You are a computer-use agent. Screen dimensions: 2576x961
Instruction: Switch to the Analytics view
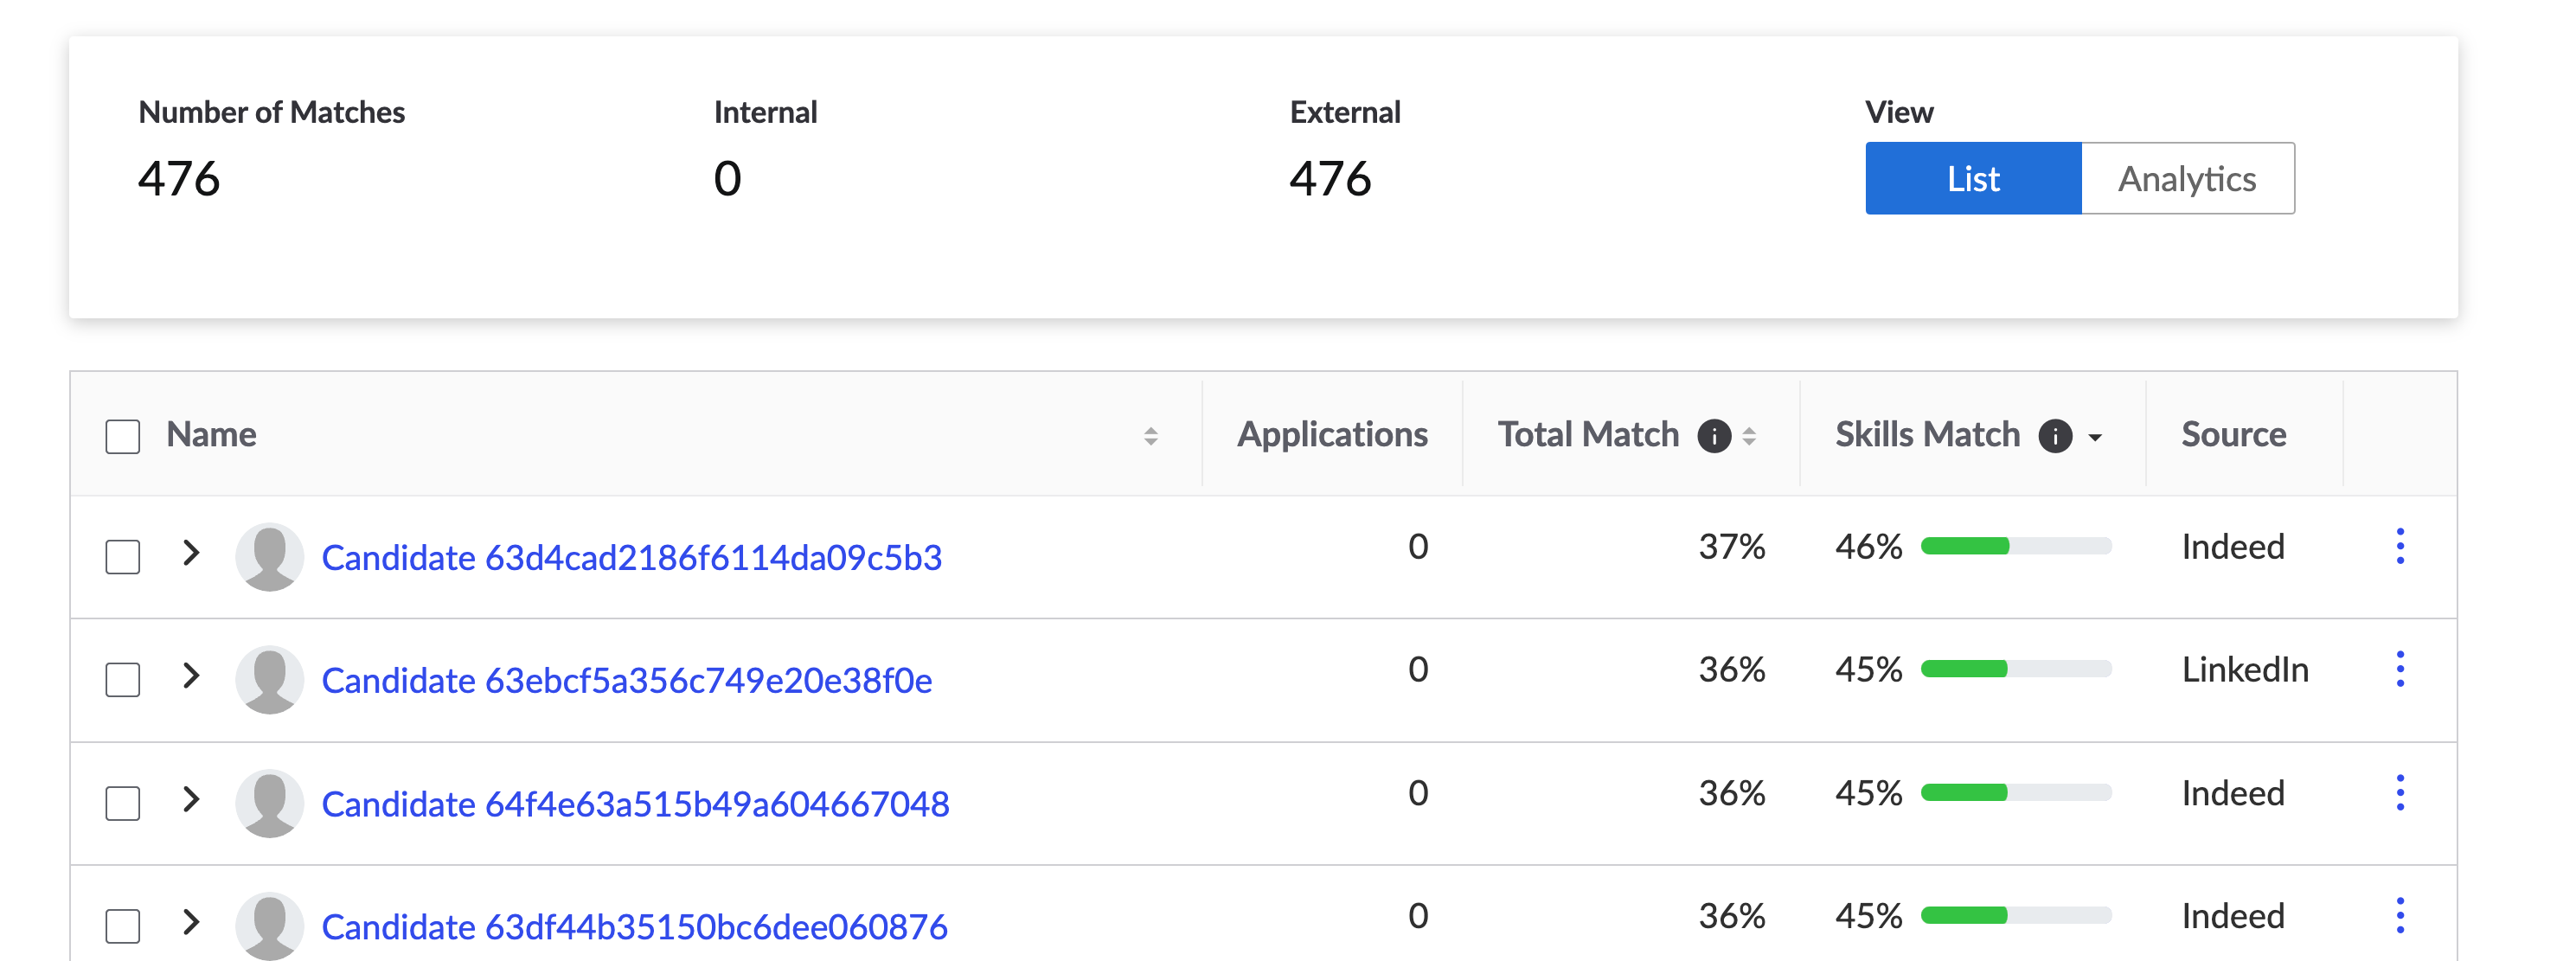point(2187,179)
